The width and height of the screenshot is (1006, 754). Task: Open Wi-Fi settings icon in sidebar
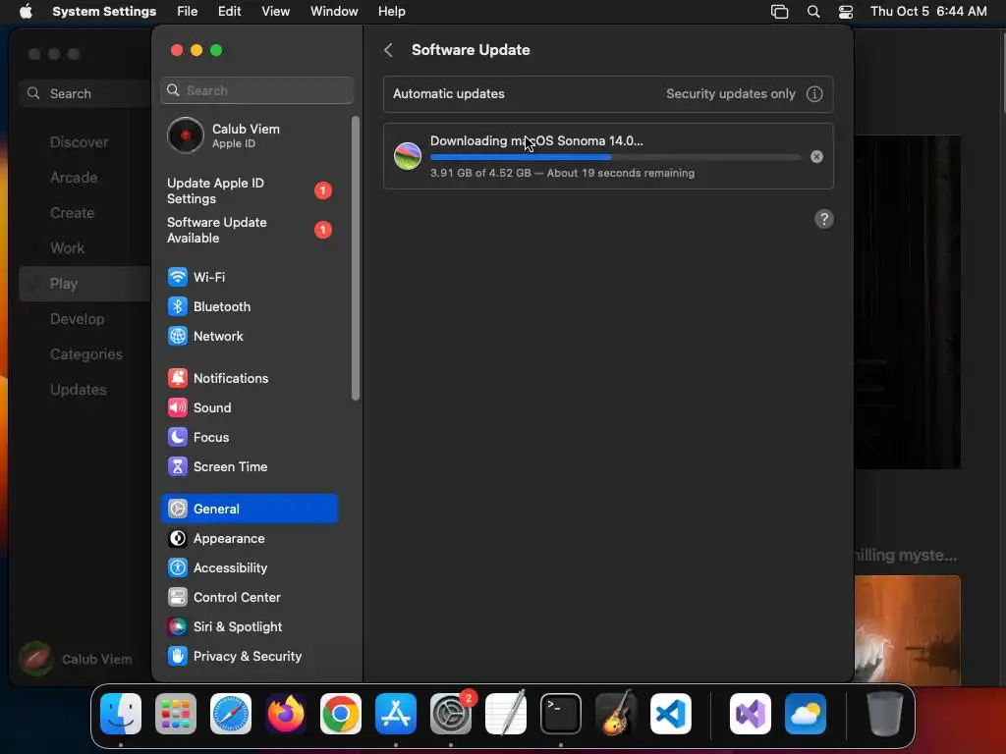pos(177,277)
